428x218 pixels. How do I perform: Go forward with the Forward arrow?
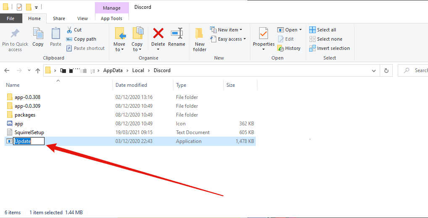19,70
